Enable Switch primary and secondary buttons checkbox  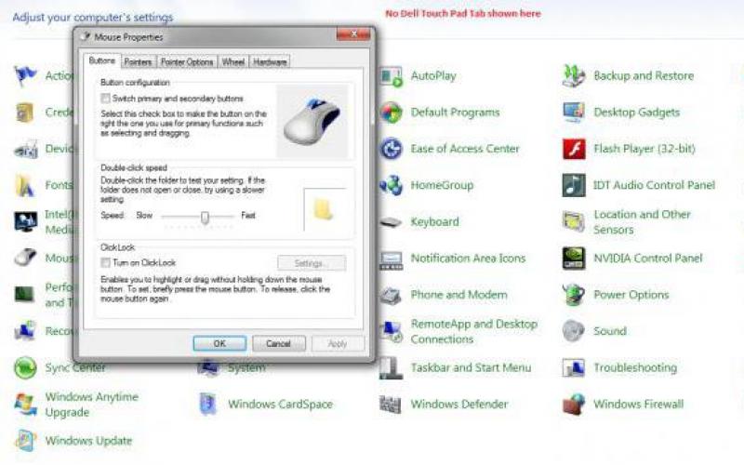pos(106,98)
